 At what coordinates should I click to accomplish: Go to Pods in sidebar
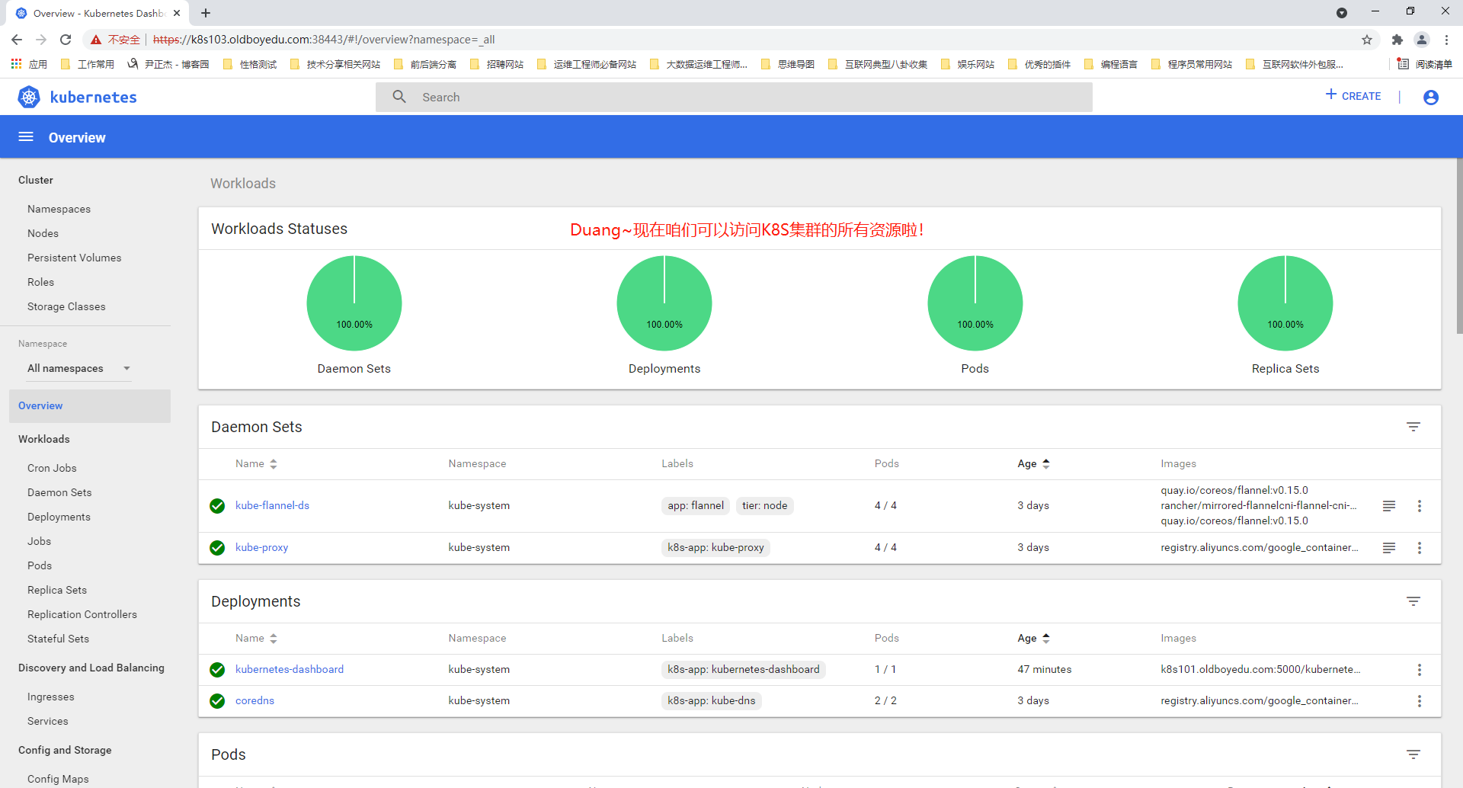(x=40, y=565)
